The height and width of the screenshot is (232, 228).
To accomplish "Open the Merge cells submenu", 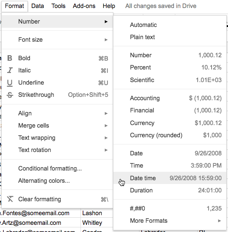I will 57,125.
